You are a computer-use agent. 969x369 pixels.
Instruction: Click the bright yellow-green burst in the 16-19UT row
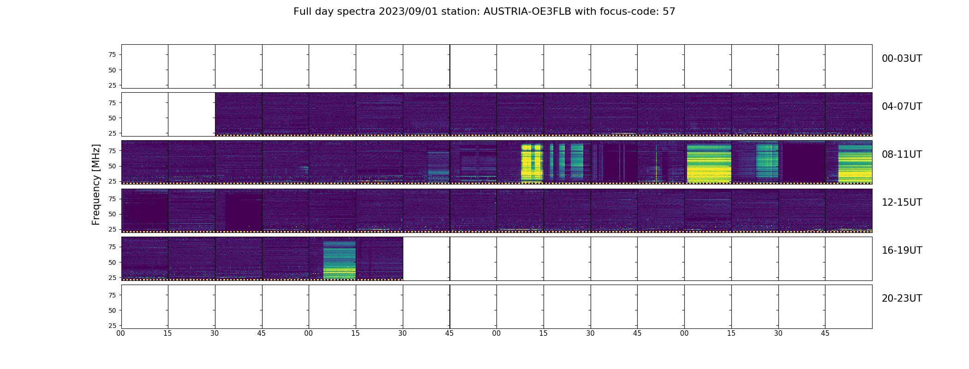tap(340, 259)
